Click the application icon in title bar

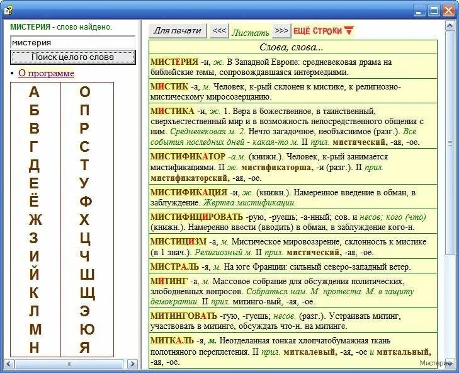pos(9,10)
